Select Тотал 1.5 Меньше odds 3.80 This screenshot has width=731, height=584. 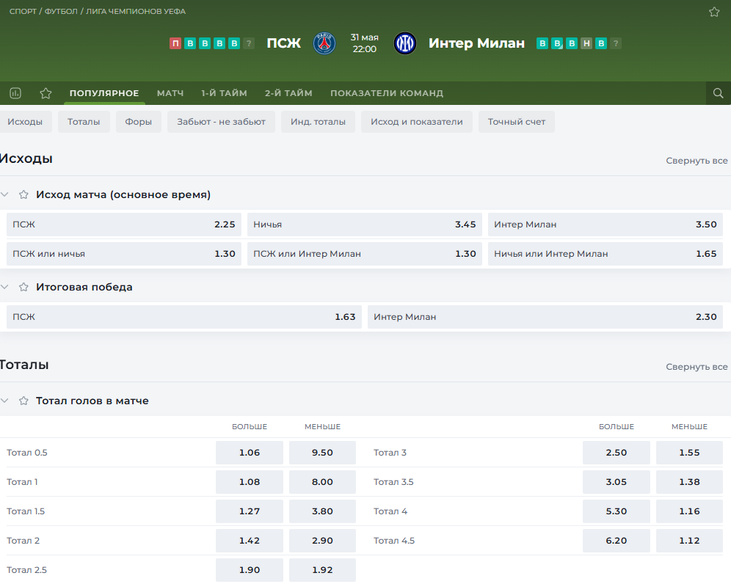(x=322, y=511)
